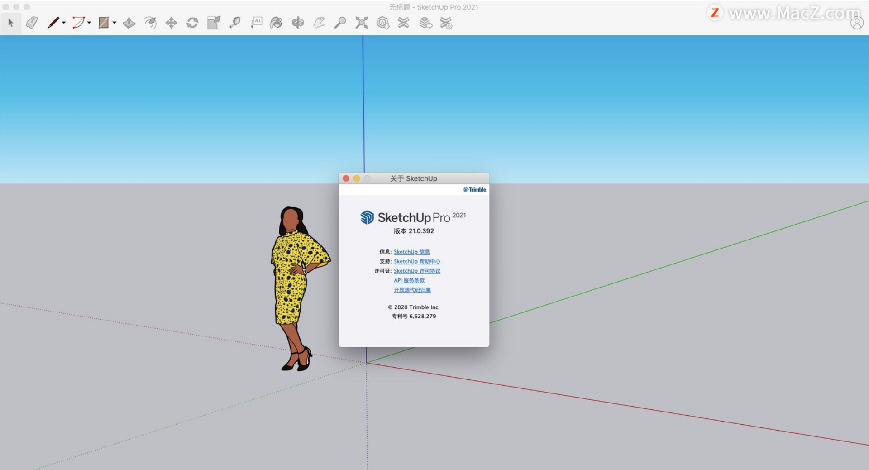
Task: Select the Zoom magnifier tool
Action: [340, 23]
